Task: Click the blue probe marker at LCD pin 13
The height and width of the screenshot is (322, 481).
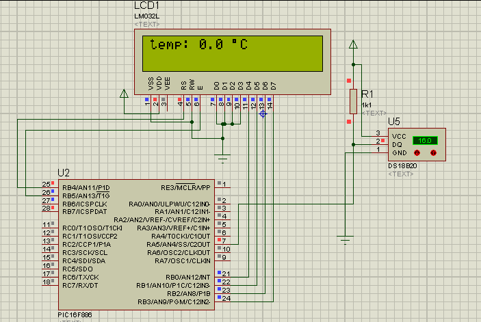Action: [262, 114]
